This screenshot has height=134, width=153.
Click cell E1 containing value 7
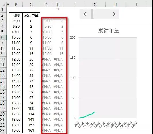[58, 10]
